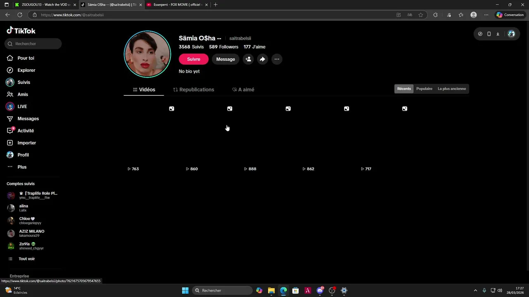Open the account avatar menu top right
Viewport: 529px width, 297px height.
coord(511,34)
